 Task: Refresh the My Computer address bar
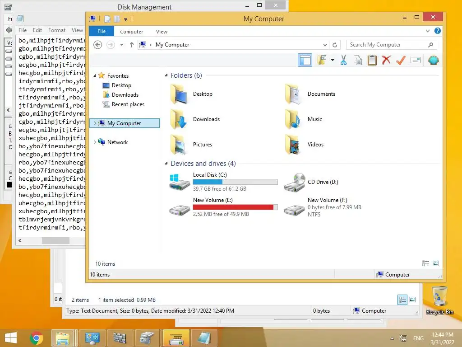coord(335,45)
